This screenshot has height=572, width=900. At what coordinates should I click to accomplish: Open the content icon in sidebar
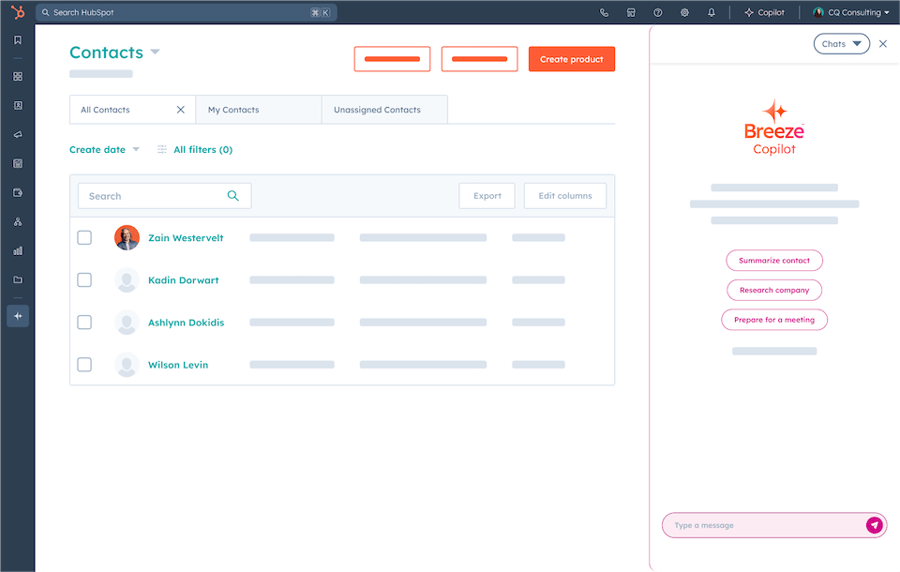coord(18,164)
